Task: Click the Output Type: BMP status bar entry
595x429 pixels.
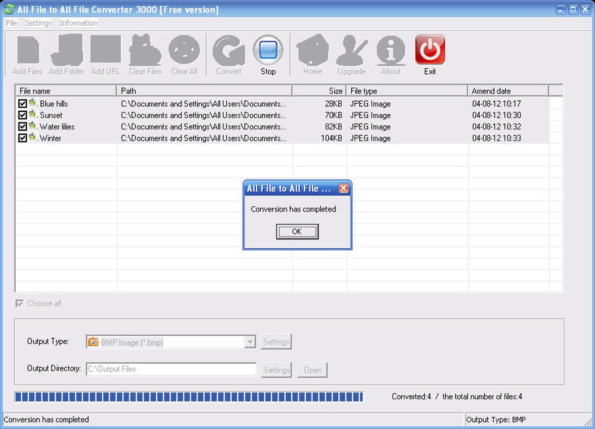Action: pos(496,420)
